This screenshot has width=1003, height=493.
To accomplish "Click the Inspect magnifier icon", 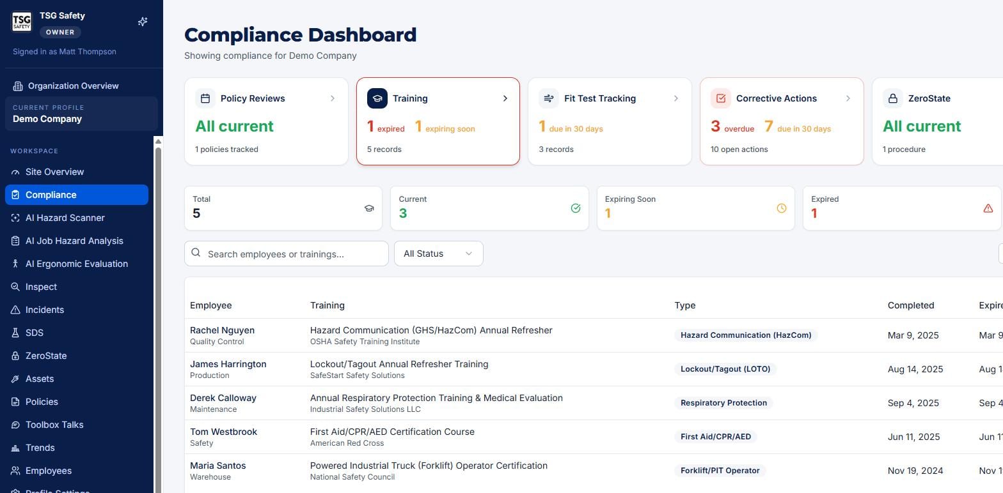I will 15,287.
